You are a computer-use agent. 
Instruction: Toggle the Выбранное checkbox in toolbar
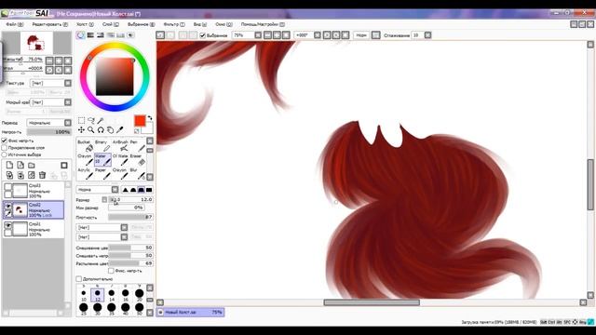203,35
